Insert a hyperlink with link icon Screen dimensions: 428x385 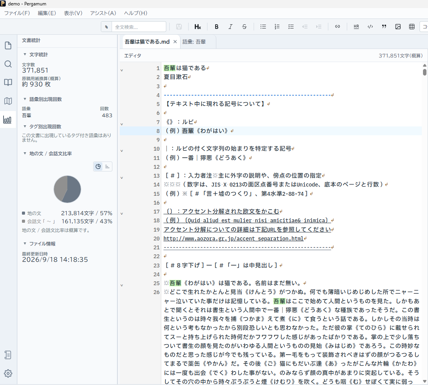(x=338, y=27)
